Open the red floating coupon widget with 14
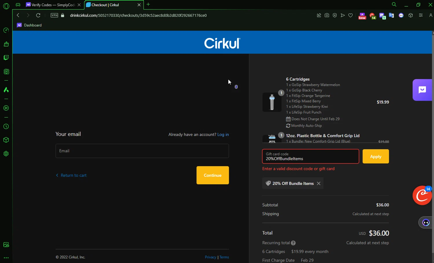The width and height of the screenshot is (434, 263). click(422, 195)
